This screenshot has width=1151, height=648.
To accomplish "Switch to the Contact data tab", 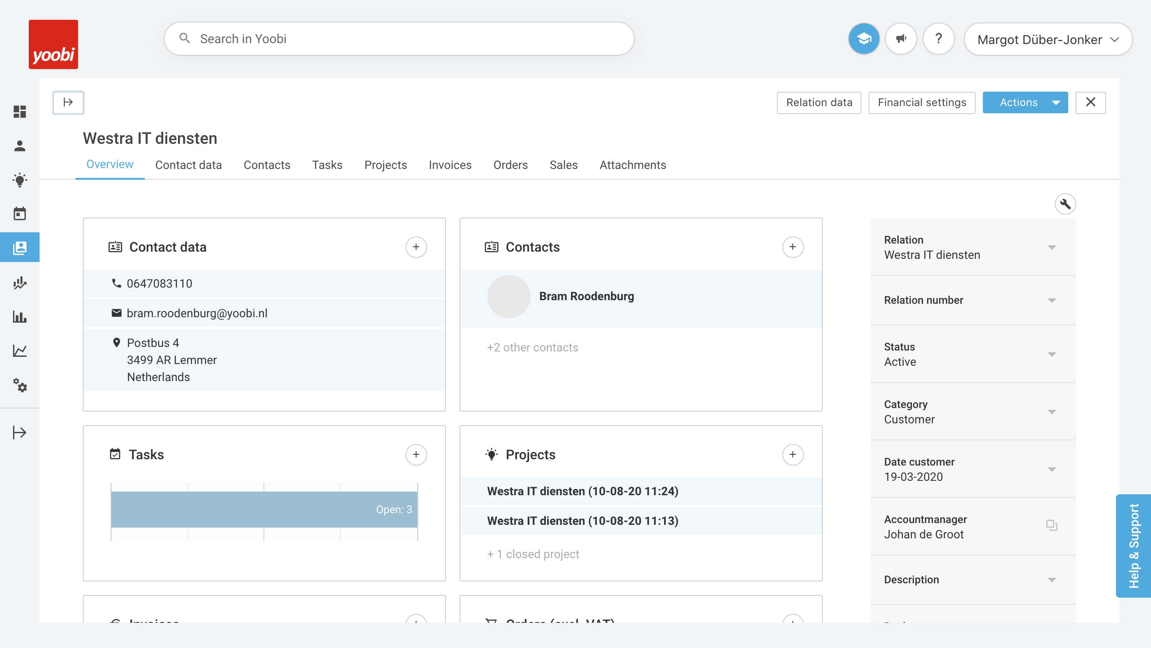I will pos(188,165).
